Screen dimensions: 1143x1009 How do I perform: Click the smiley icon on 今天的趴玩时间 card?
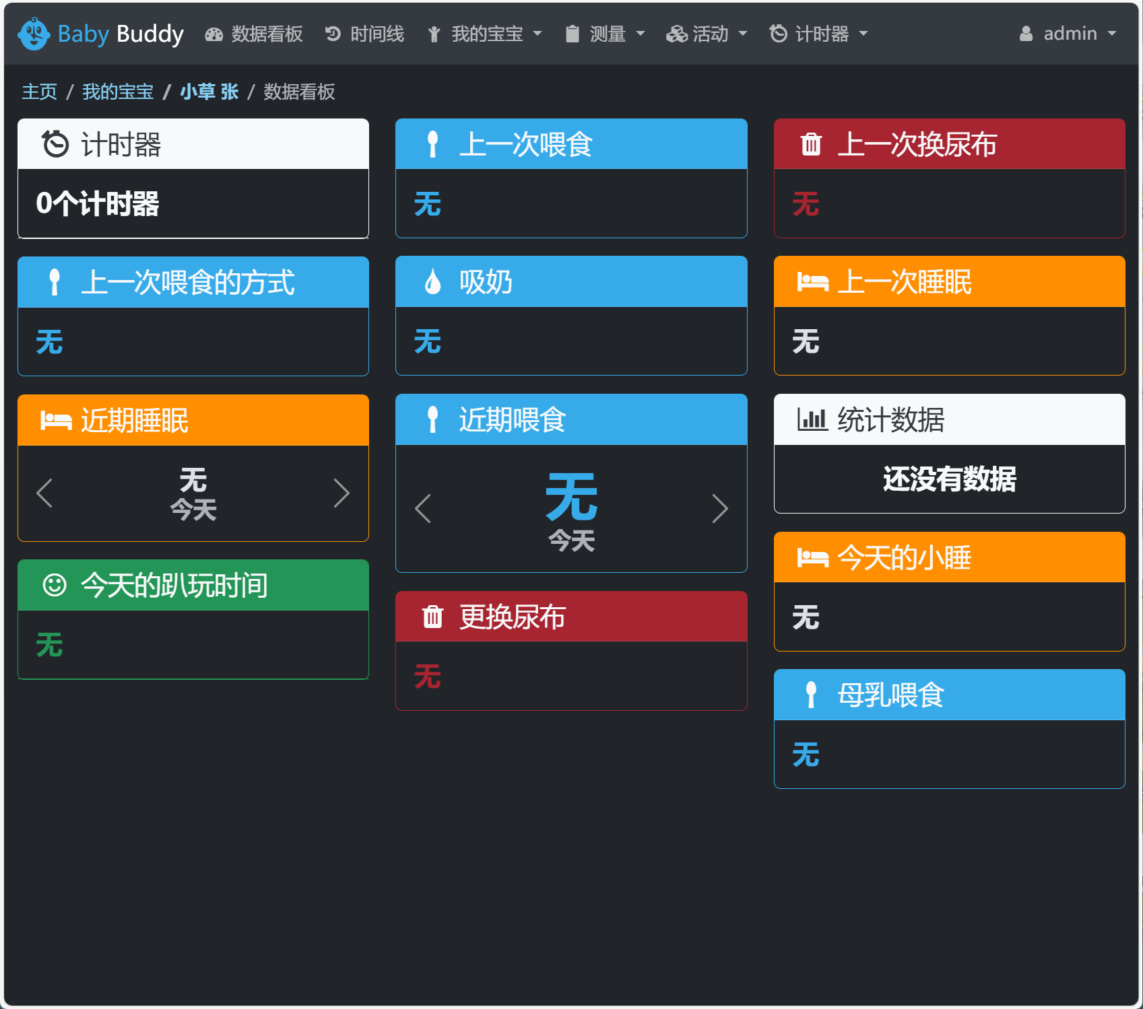(55, 584)
